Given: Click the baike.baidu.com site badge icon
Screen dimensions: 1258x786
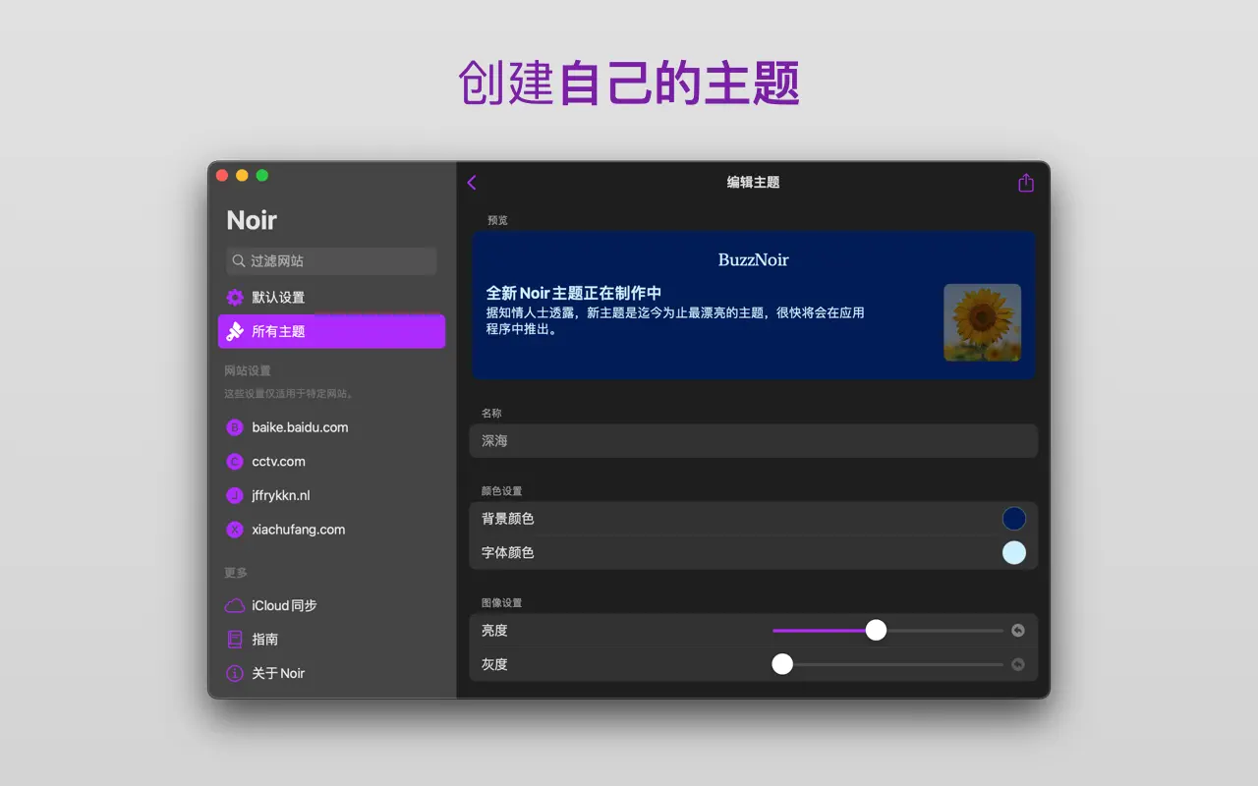Looking at the screenshot, I should click(x=235, y=427).
